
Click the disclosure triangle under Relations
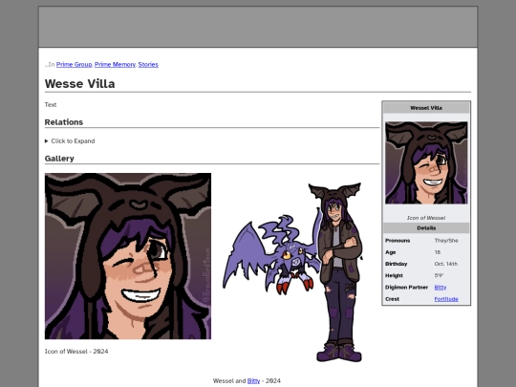click(x=47, y=140)
